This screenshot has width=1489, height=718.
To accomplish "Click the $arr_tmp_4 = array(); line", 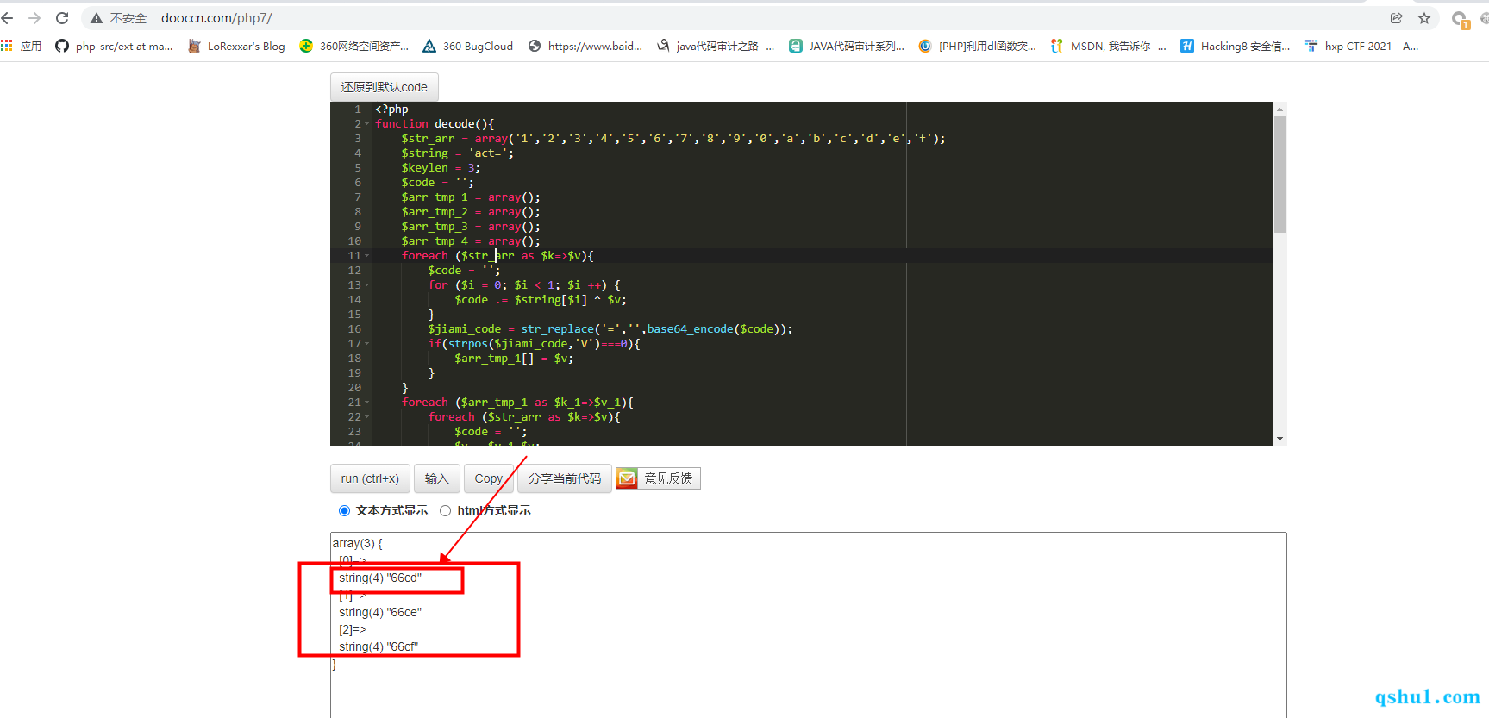I will coord(471,241).
